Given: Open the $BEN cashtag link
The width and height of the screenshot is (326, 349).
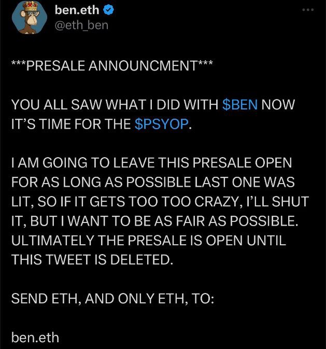Looking at the screenshot, I should [240, 104].
